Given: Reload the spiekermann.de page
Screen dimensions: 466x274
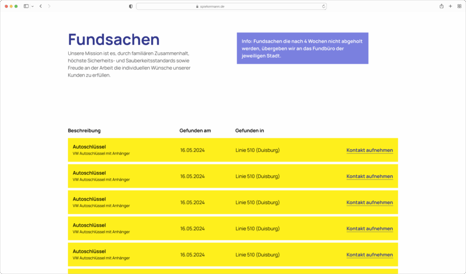Looking at the screenshot, I should pyautogui.click(x=323, y=6).
